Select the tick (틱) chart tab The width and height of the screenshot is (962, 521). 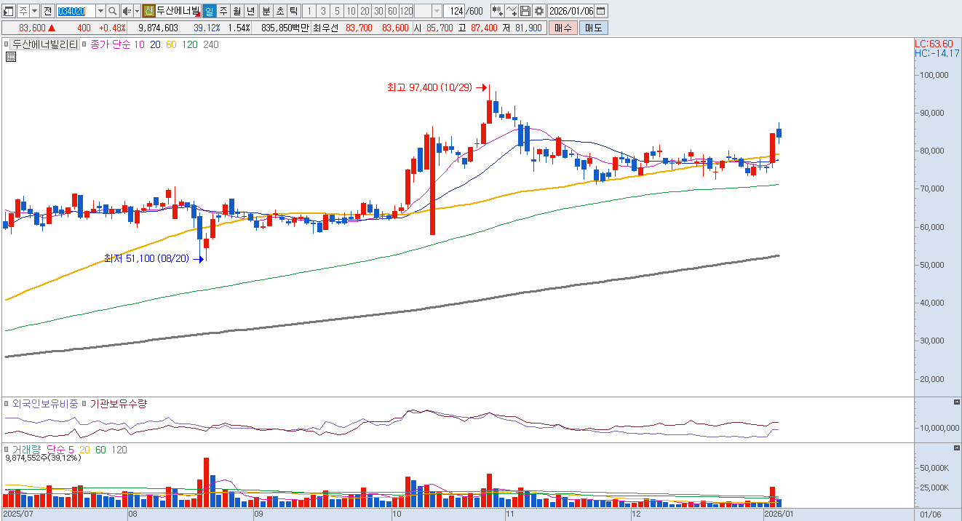tap(293, 11)
